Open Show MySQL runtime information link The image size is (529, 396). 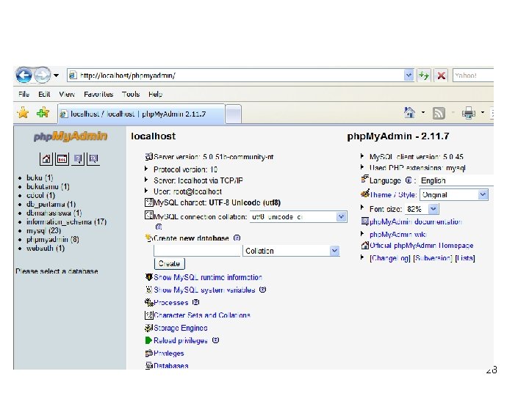pos(208,277)
